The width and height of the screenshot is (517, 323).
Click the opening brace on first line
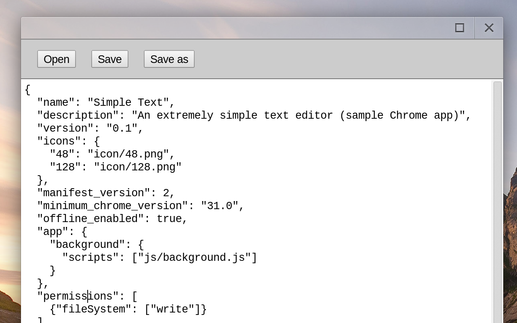pos(27,90)
